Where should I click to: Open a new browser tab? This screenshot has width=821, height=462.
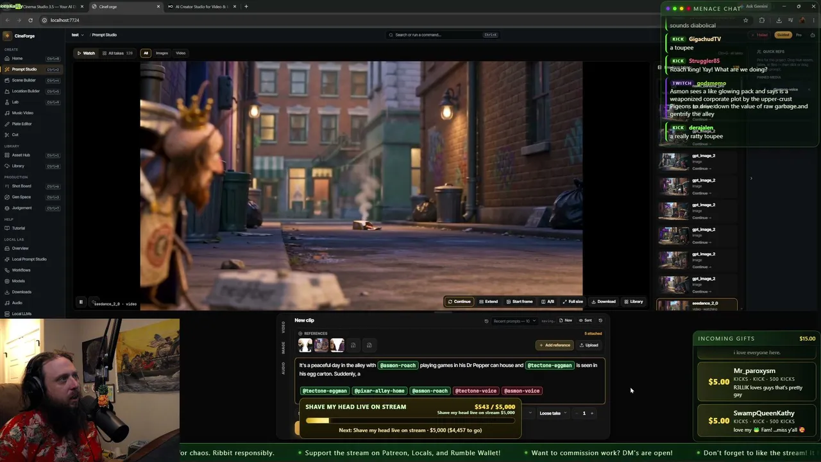pos(246,6)
